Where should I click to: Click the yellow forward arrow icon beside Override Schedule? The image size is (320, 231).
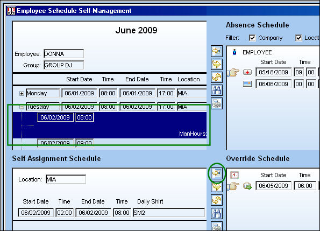pos(217,186)
